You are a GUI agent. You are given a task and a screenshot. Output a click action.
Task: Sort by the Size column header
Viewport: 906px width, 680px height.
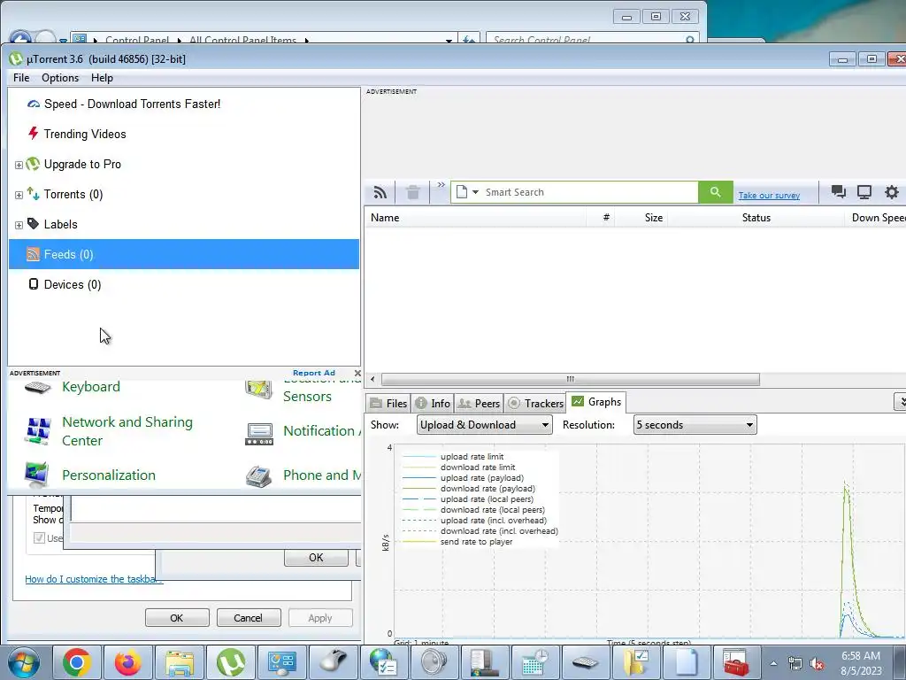pos(654,218)
